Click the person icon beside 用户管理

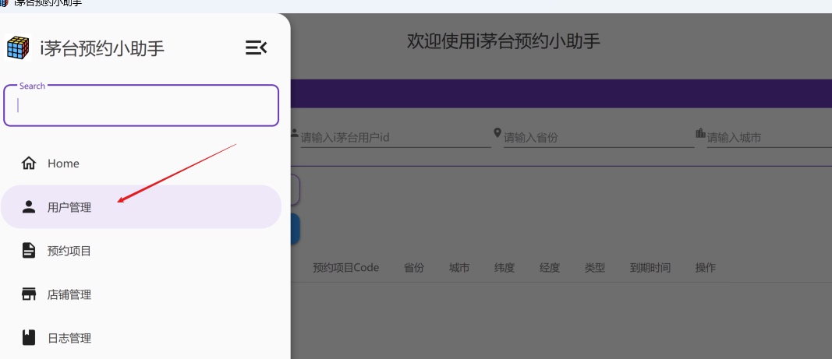29,207
